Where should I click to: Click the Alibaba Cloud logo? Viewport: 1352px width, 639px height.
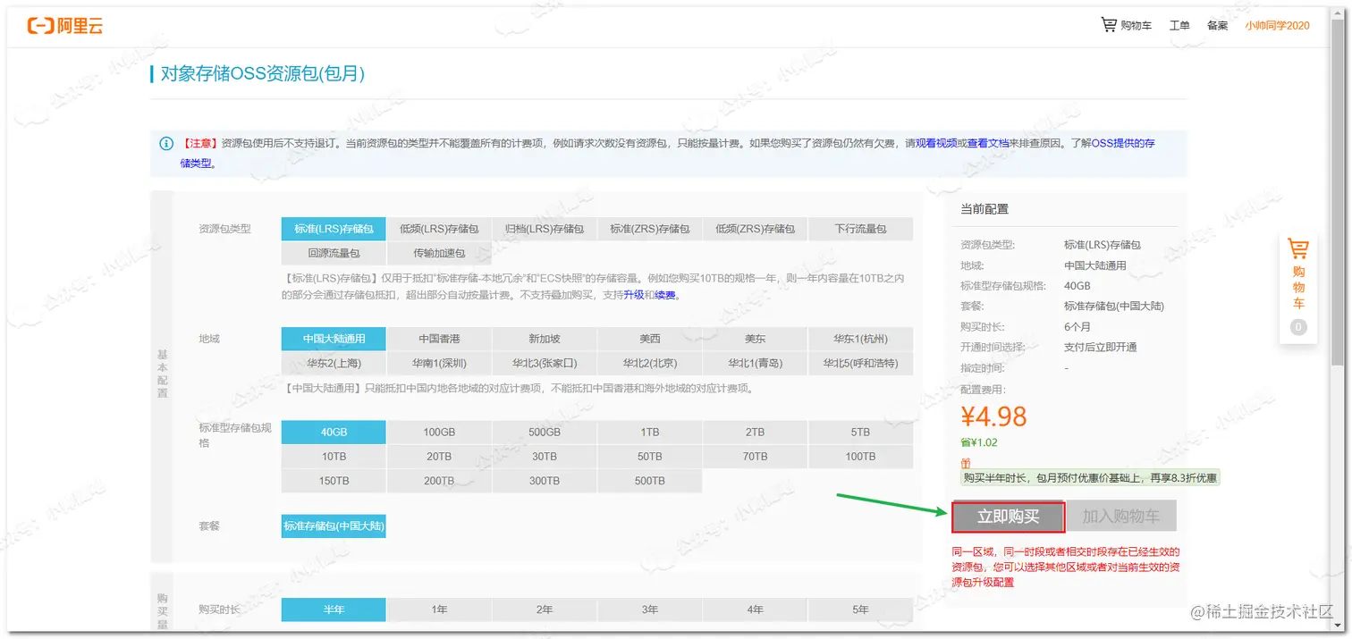tap(65, 26)
